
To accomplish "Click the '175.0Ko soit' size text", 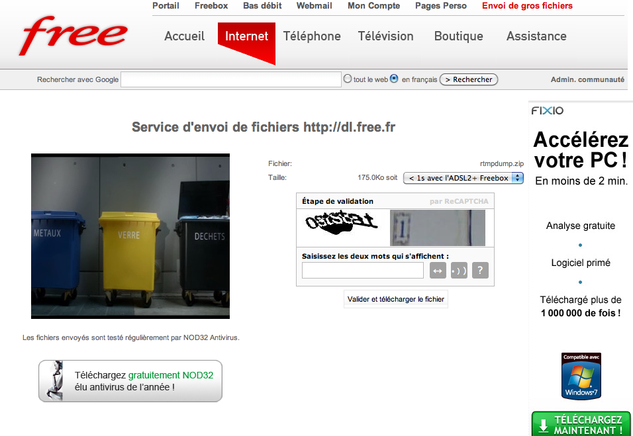I will [x=377, y=177].
